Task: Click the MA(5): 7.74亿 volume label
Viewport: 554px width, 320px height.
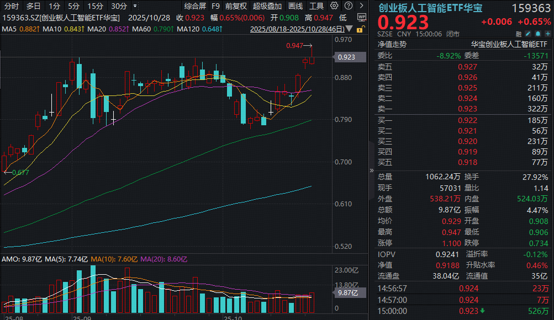Action: point(66,259)
